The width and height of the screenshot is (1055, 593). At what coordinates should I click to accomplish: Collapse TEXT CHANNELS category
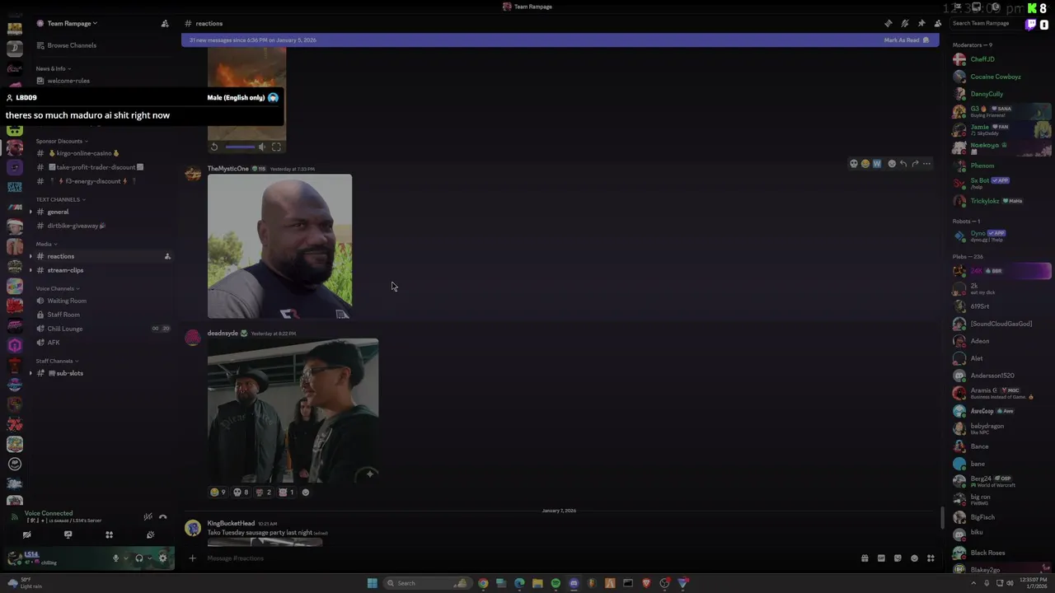[x=60, y=199]
